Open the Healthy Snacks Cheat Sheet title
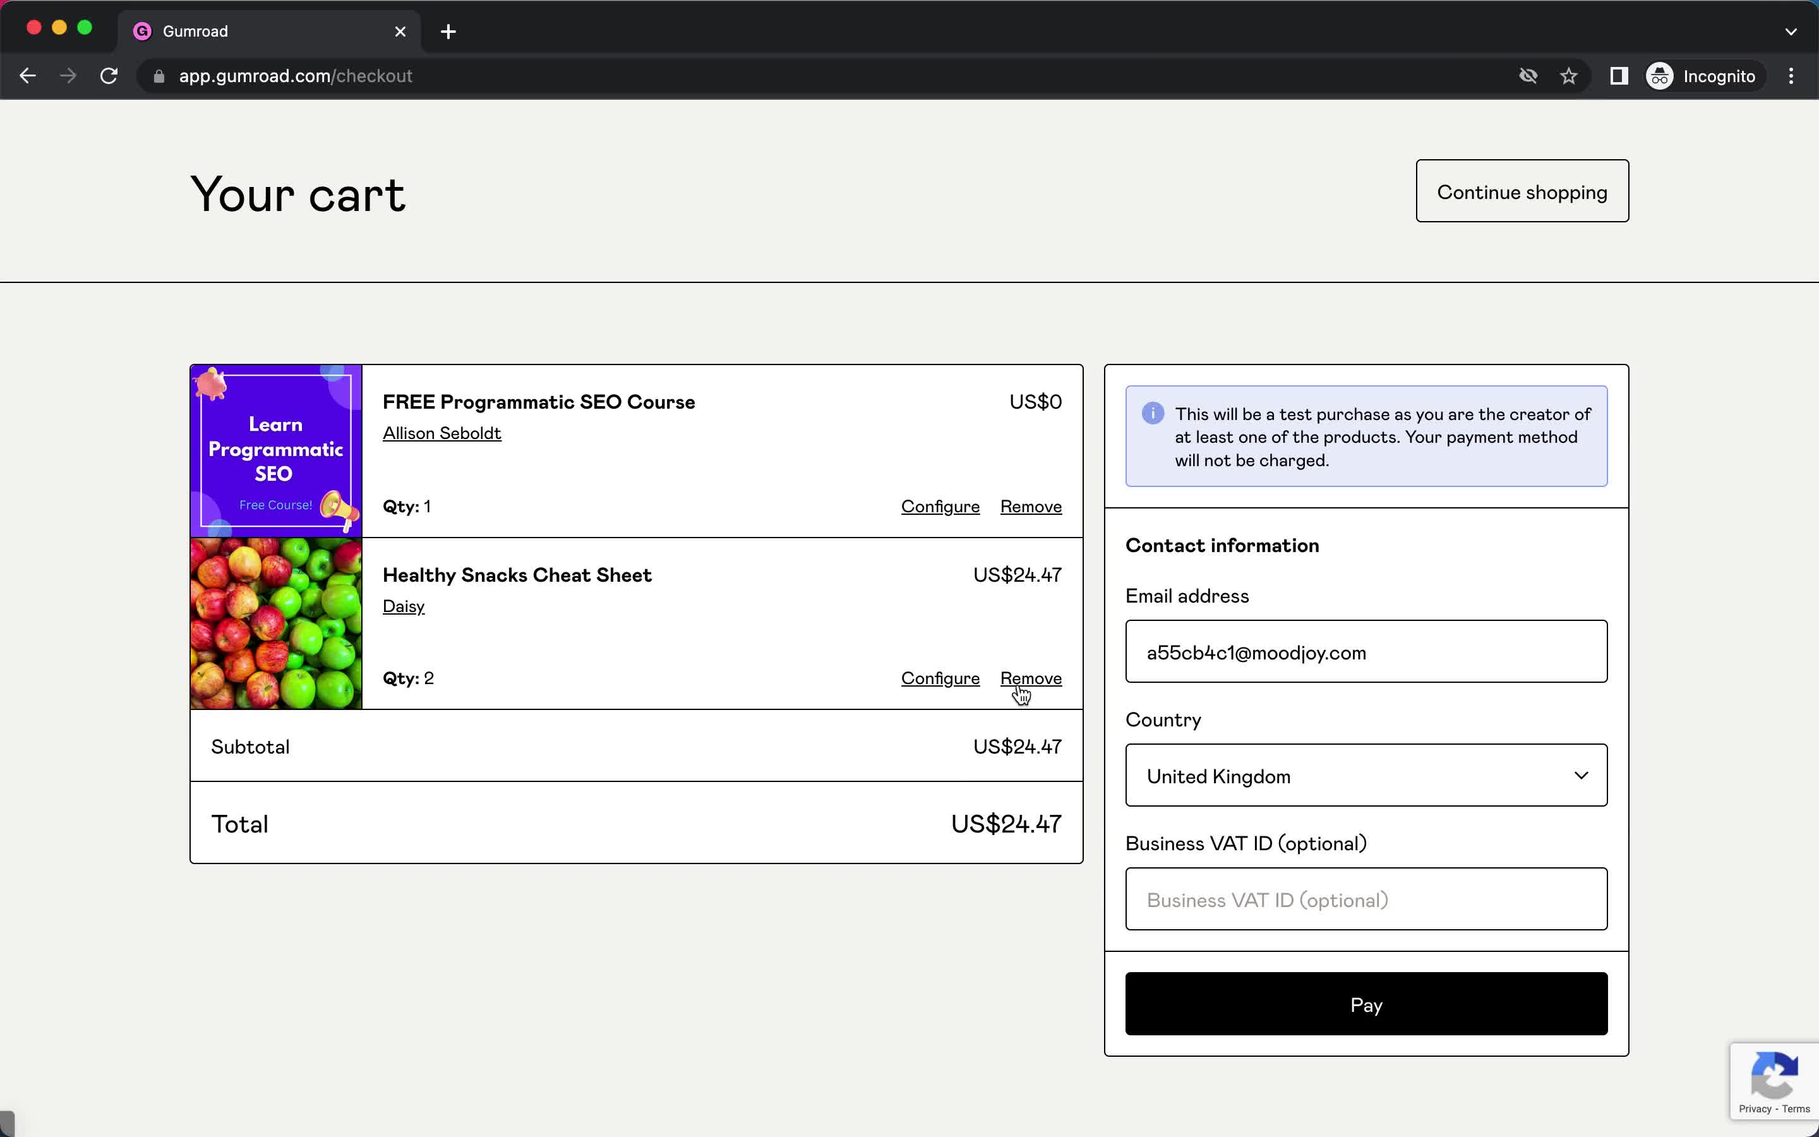Viewport: 1819px width, 1137px height. (x=517, y=575)
